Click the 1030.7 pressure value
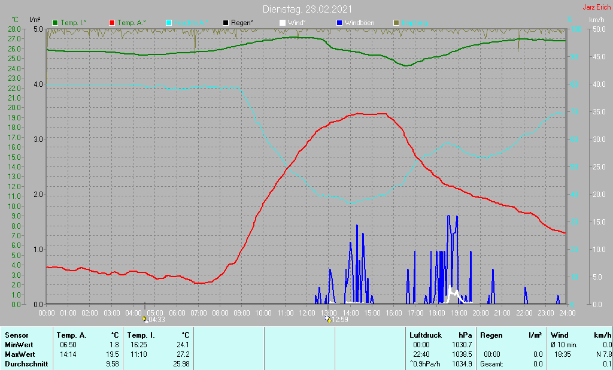 click(462, 345)
